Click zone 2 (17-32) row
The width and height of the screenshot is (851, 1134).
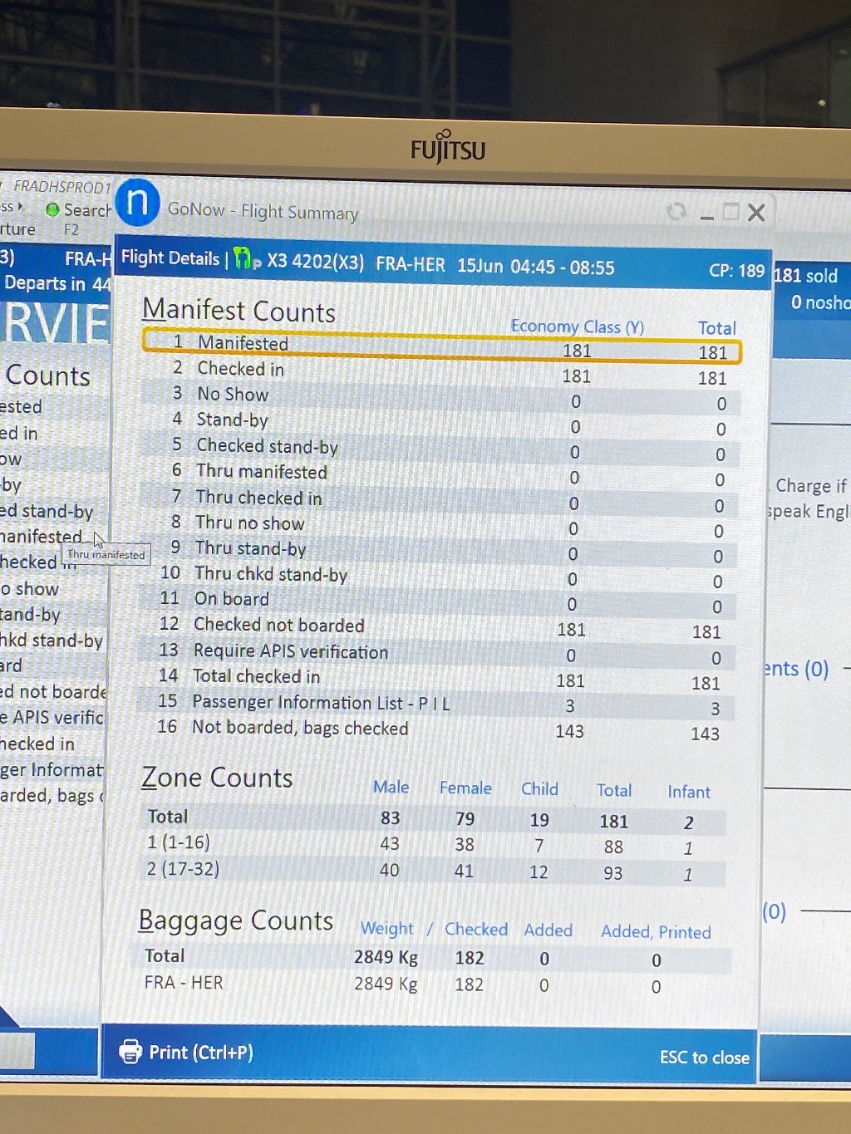tap(432, 871)
